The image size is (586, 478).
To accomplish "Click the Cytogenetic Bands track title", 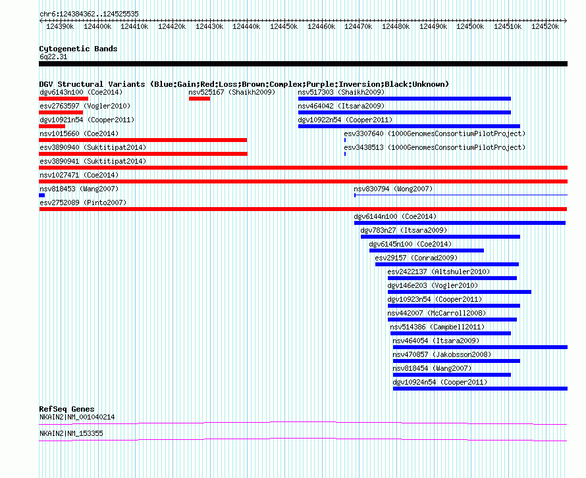I will coord(78,49).
